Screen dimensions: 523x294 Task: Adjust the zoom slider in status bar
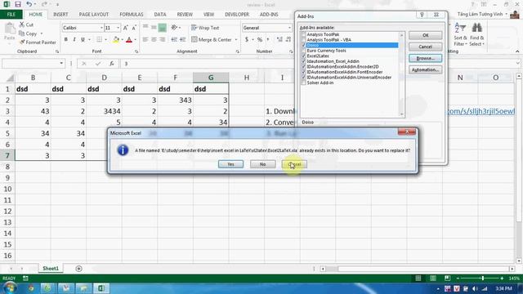point(482,278)
